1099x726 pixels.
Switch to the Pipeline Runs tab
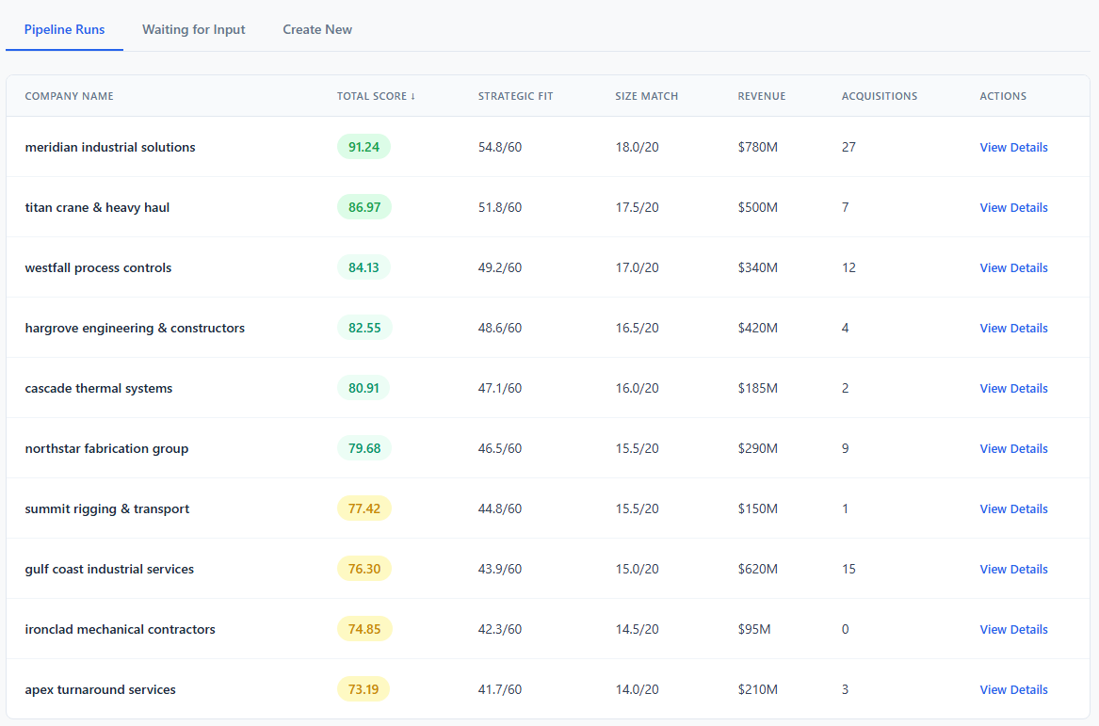click(64, 29)
